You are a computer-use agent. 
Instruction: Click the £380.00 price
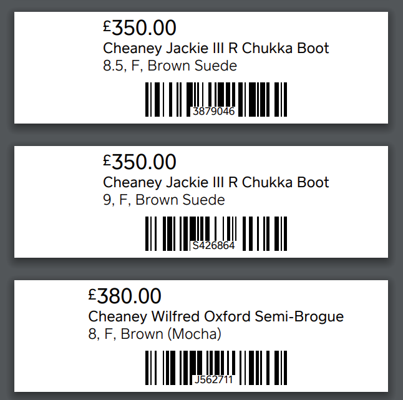pos(125,296)
